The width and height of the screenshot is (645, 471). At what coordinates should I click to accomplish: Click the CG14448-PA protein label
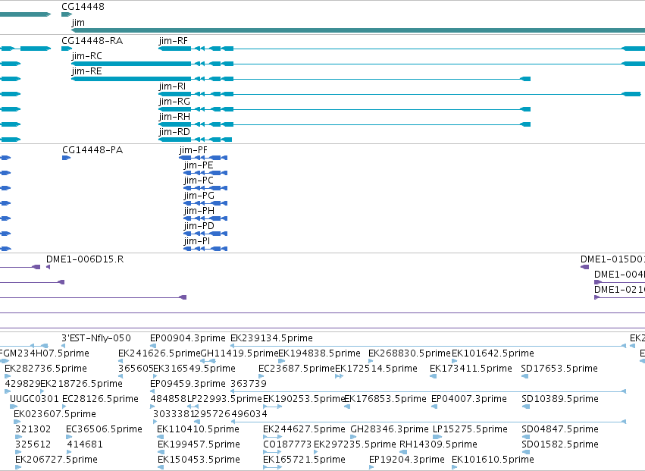(x=92, y=150)
